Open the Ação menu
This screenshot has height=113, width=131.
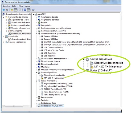14,6
